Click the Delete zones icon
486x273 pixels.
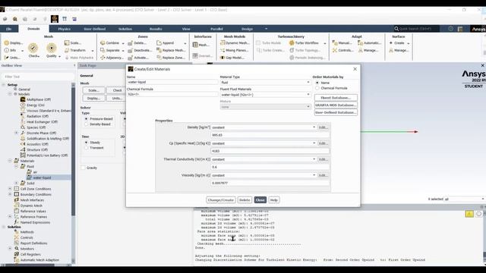click(x=130, y=43)
